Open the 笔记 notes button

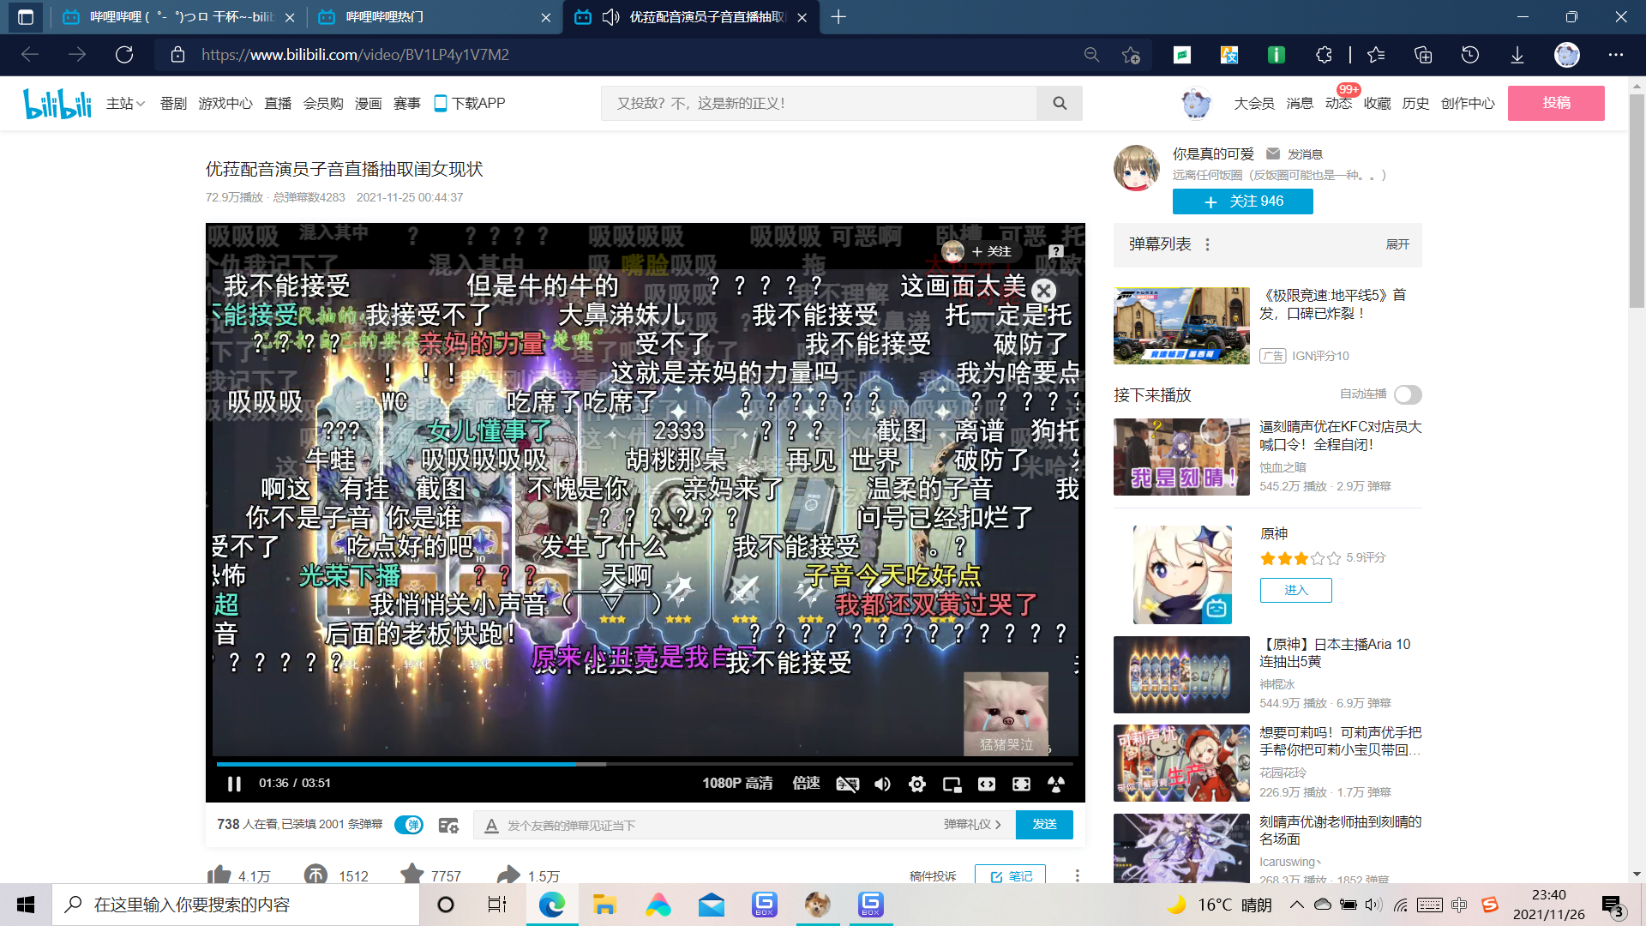1010,875
